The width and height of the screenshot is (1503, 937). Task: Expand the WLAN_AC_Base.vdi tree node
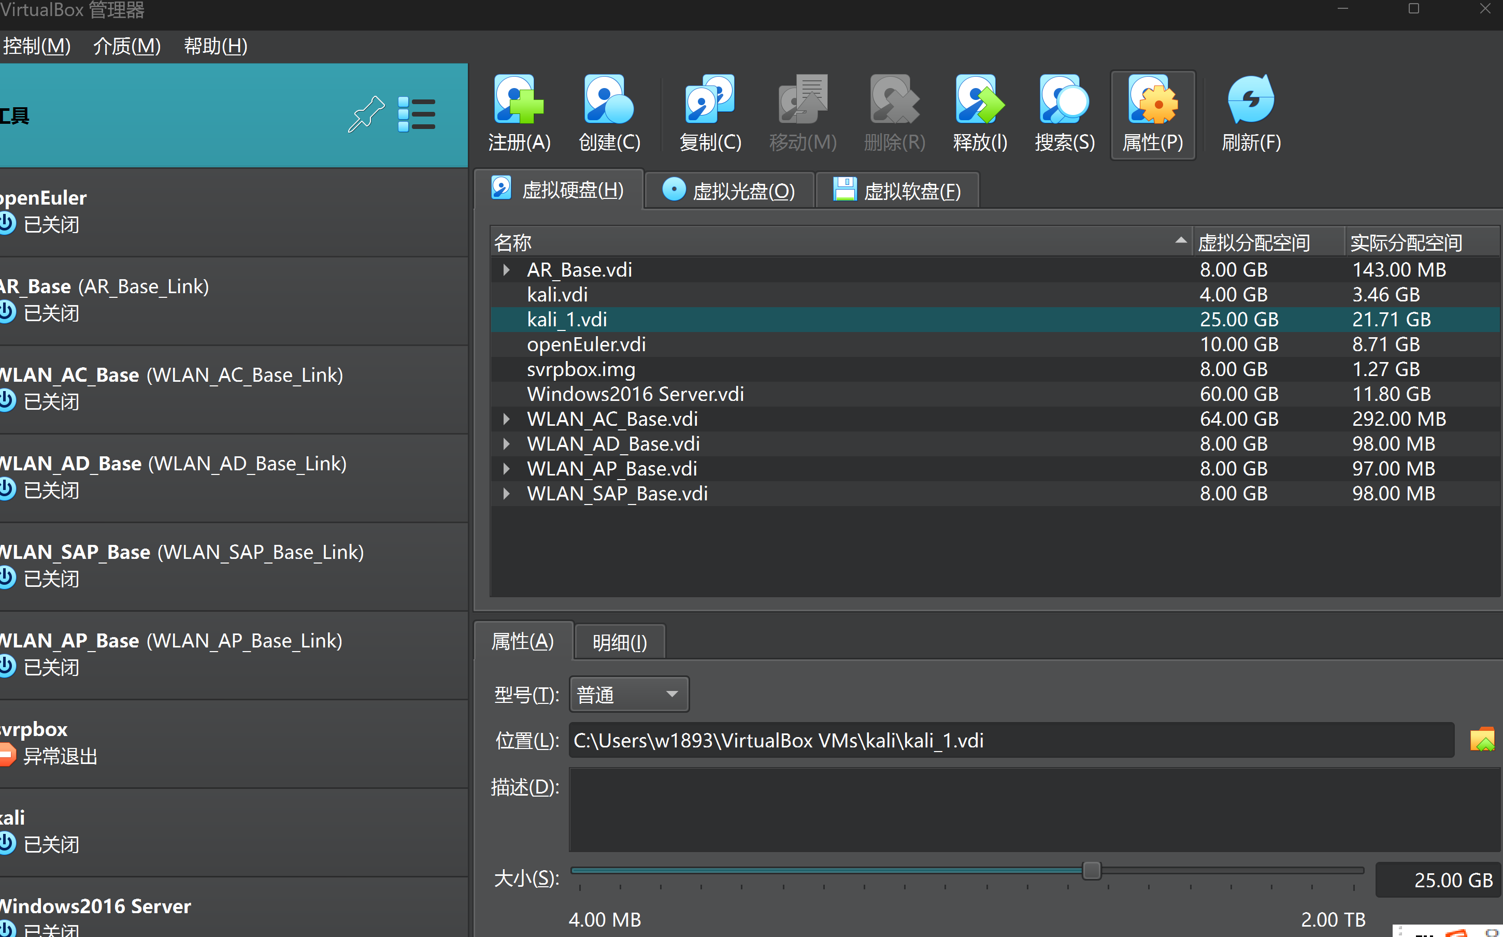pyautogui.click(x=506, y=419)
